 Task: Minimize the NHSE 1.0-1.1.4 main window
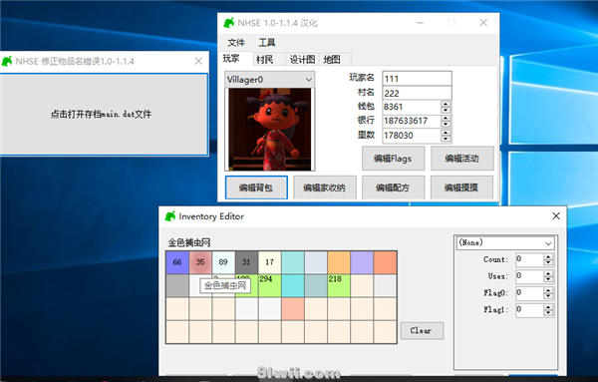[x=420, y=23]
